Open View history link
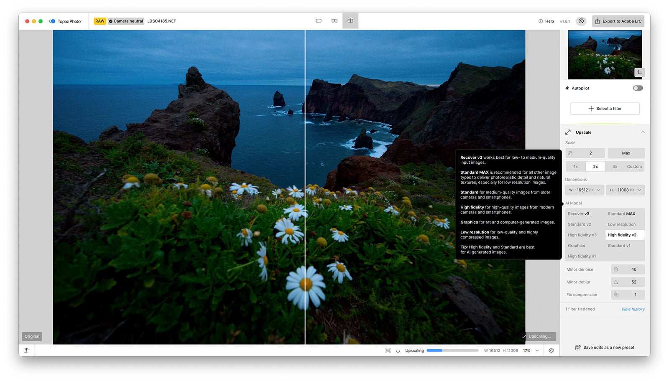Screen dimensions: 669x381 (633, 310)
